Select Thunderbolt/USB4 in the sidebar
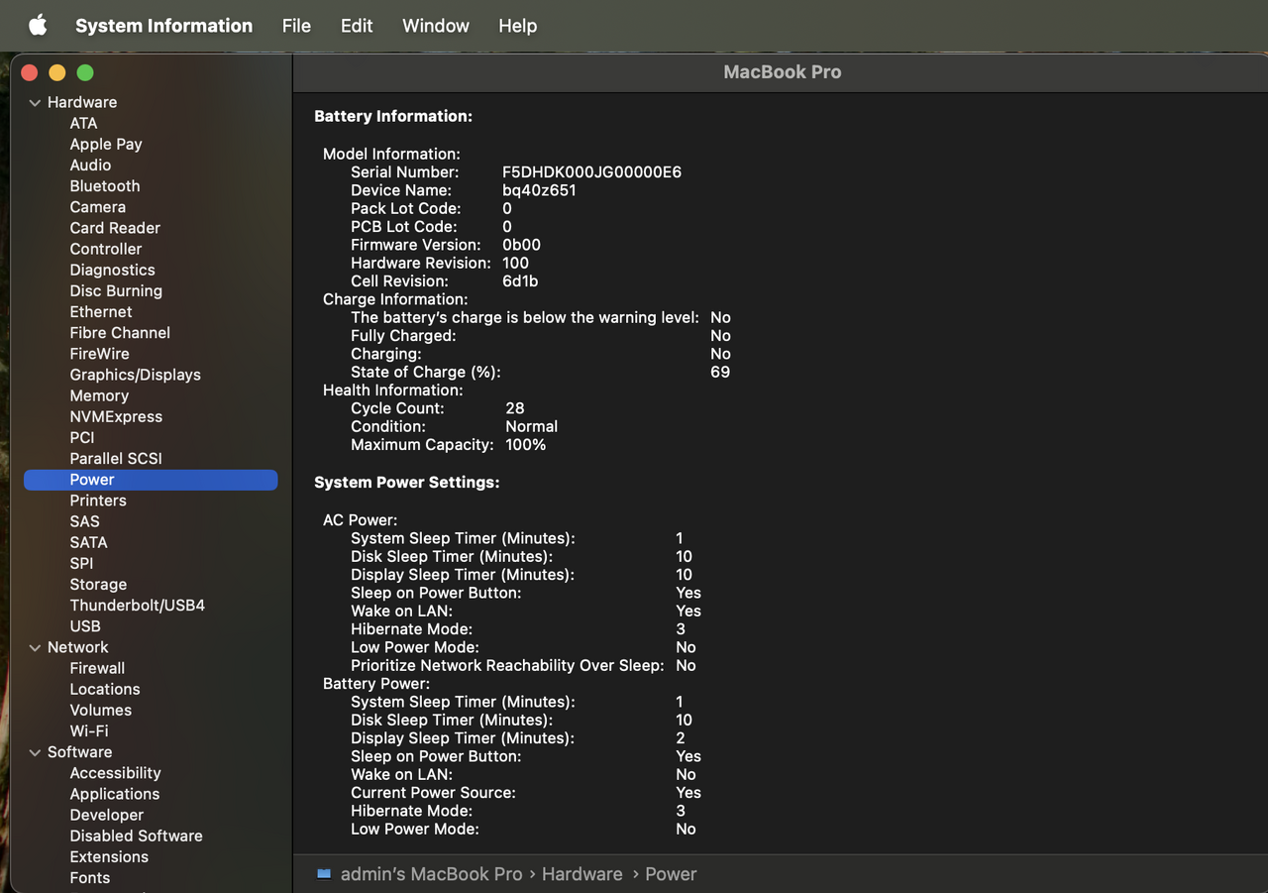This screenshot has width=1268, height=893. (x=137, y=606)
